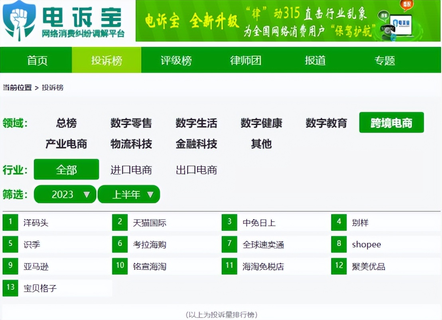
Task: Open the 首页 navigation tab
Action: pyautogui.click(x=37, y=60)
